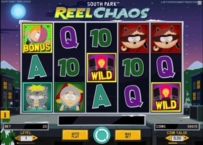
Task: Open the paytable info icon
Action: (5, 115)
